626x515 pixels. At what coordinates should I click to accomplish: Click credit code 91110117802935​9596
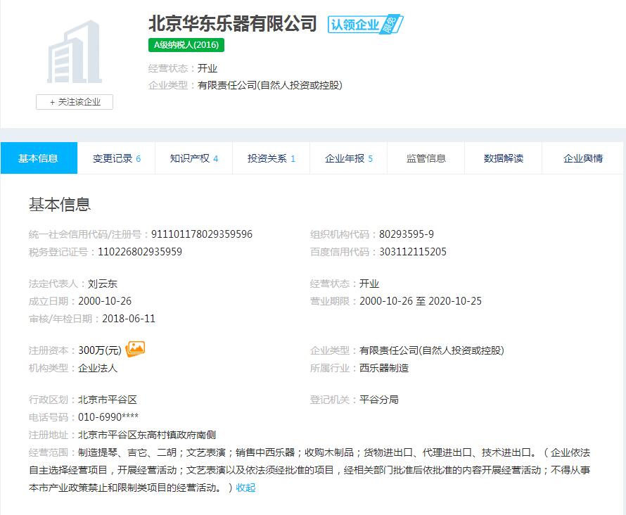pos(202,234)
